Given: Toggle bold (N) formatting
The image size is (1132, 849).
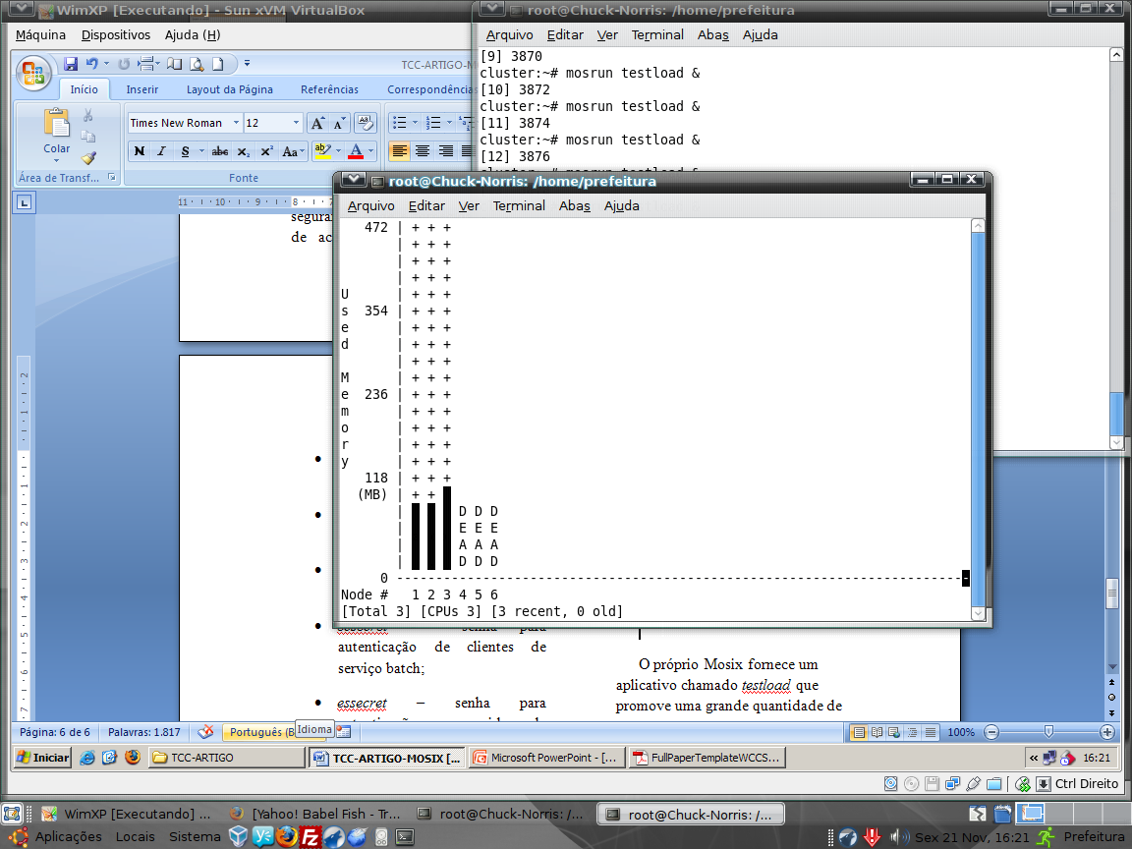Looking at the screenshot, I should click(140, 151).
